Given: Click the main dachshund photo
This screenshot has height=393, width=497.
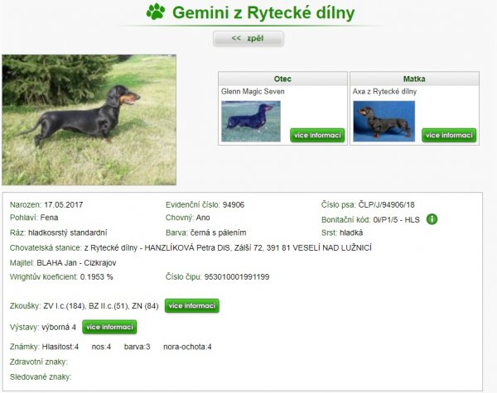Looking at the screenshot, I should tap(89, 120).
